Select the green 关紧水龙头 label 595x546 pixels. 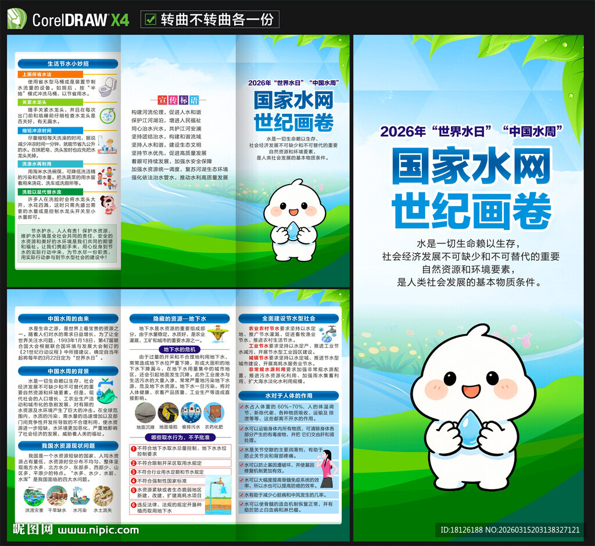click(x=50, y=102)
